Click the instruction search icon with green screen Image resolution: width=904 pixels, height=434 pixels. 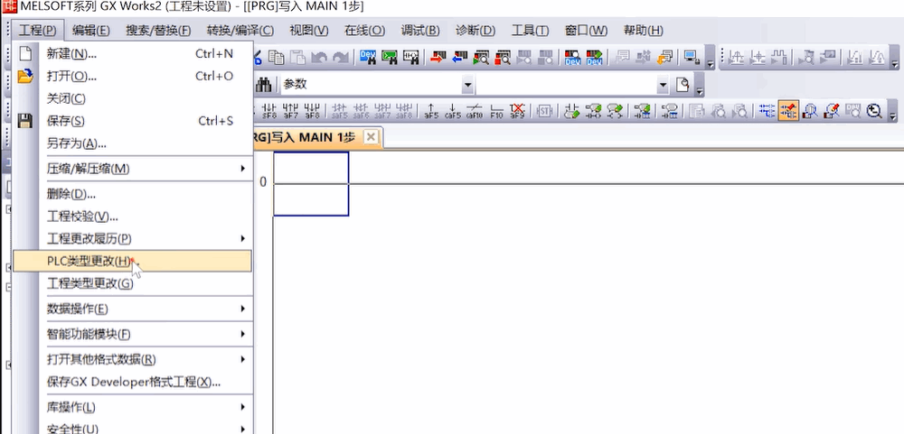(389, 57)
